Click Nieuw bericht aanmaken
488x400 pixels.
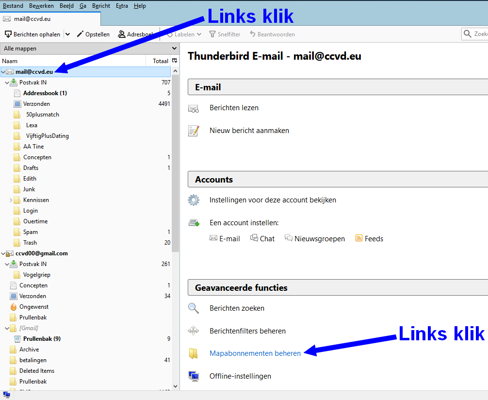click(x=249, y=131)
